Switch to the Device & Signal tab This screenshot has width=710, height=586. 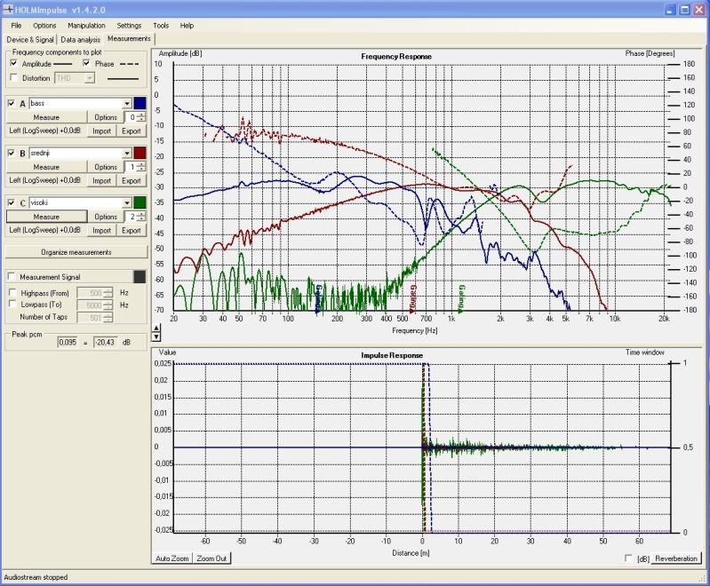(30, 39)
